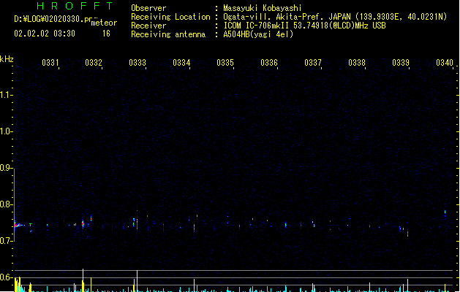Viewport: 460px width, 292px height.
Task: Click the 0331 time marker
Action: pyautogui.click(x=50, y=63)
